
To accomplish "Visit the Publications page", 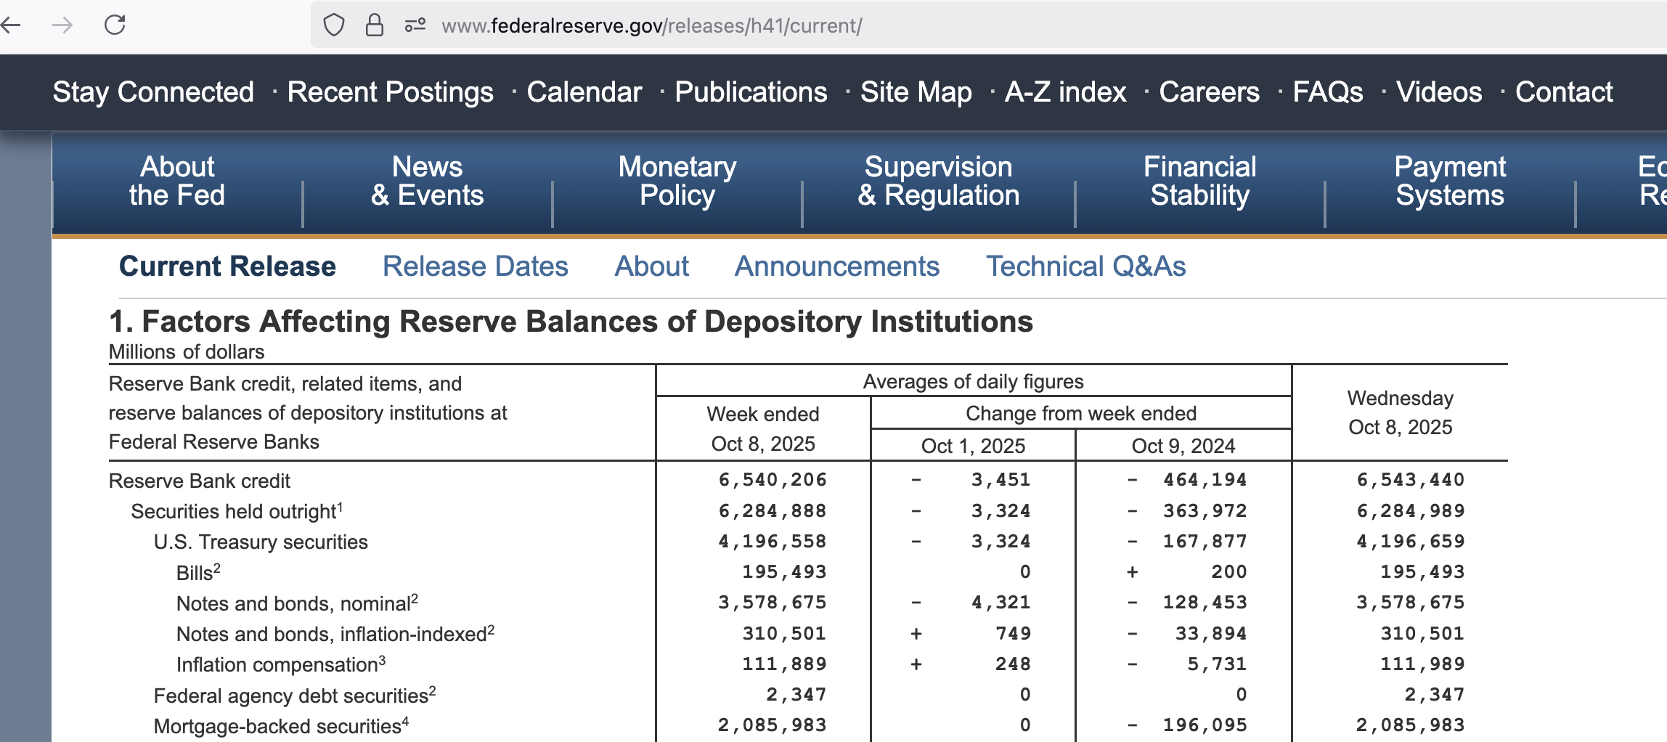I will click(751, 92).
